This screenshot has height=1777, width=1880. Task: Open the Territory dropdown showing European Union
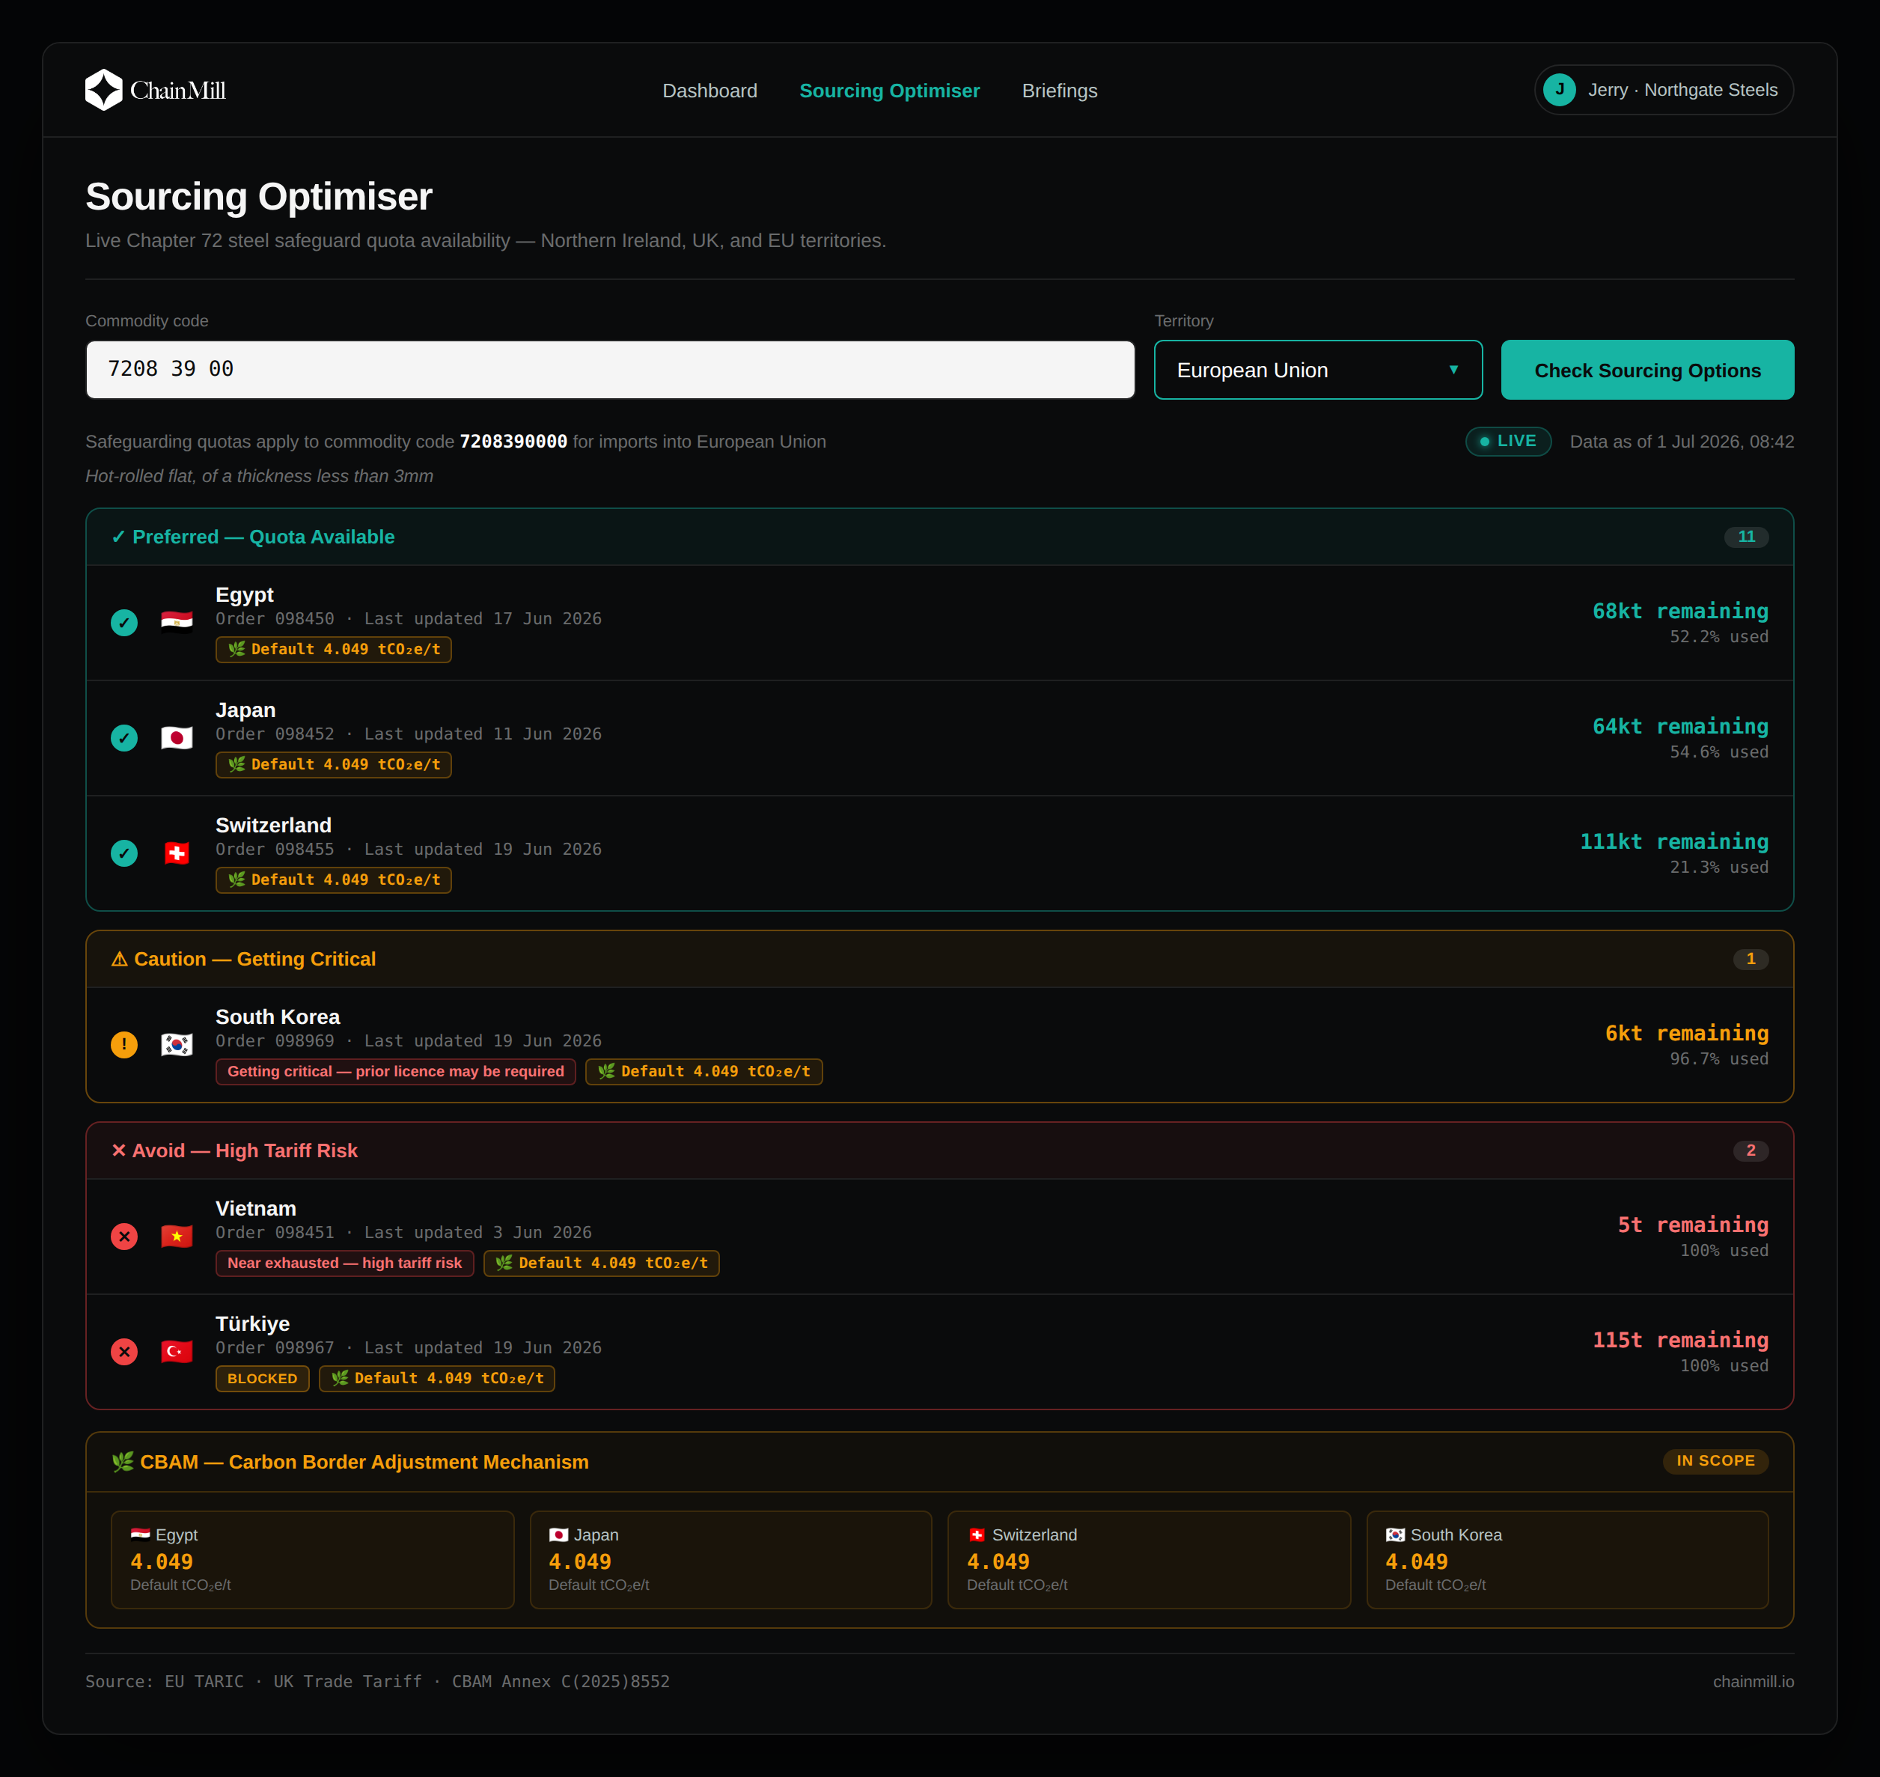tap(1317, 370)
